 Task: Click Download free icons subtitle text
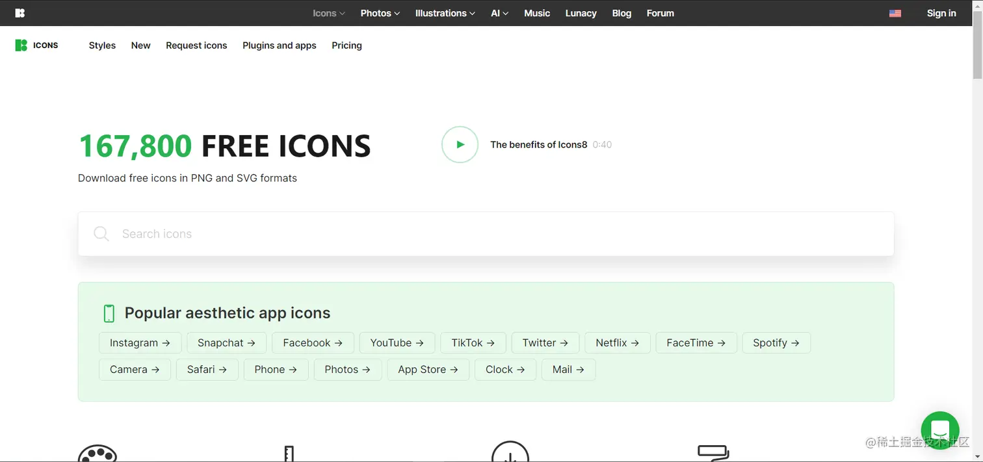click(187, 178)
